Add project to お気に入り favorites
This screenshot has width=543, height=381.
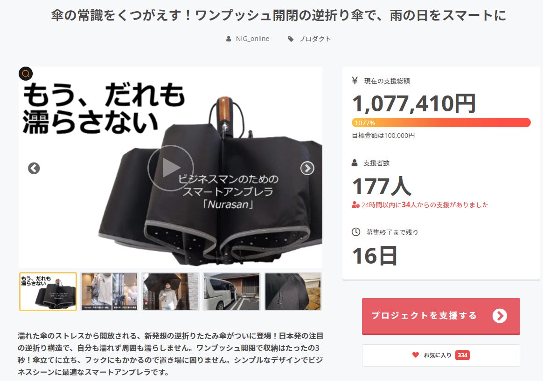[441, 355]
